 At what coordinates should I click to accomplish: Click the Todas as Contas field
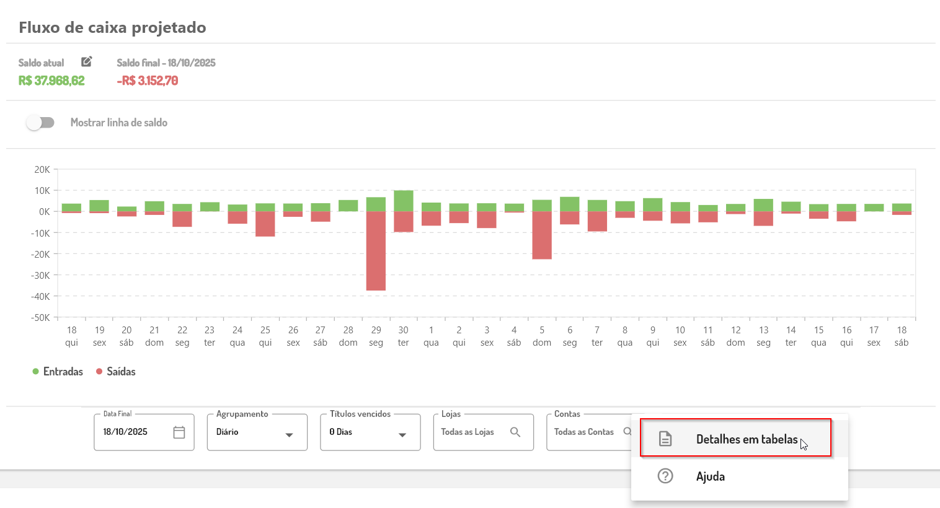click(x=583, y=432)
